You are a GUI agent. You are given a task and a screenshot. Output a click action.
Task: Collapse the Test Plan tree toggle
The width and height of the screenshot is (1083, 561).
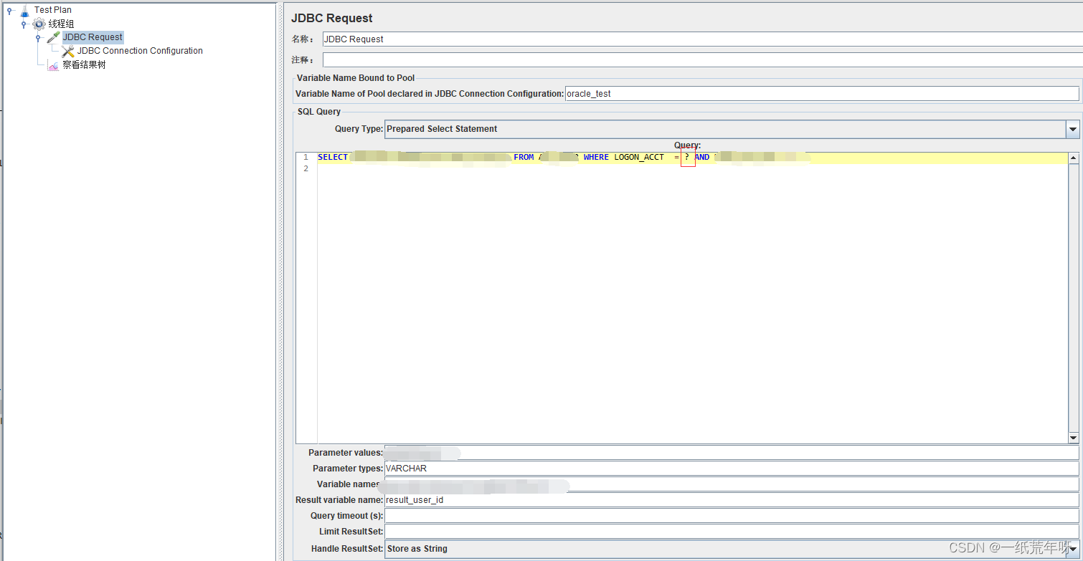[x=9, y=10]
